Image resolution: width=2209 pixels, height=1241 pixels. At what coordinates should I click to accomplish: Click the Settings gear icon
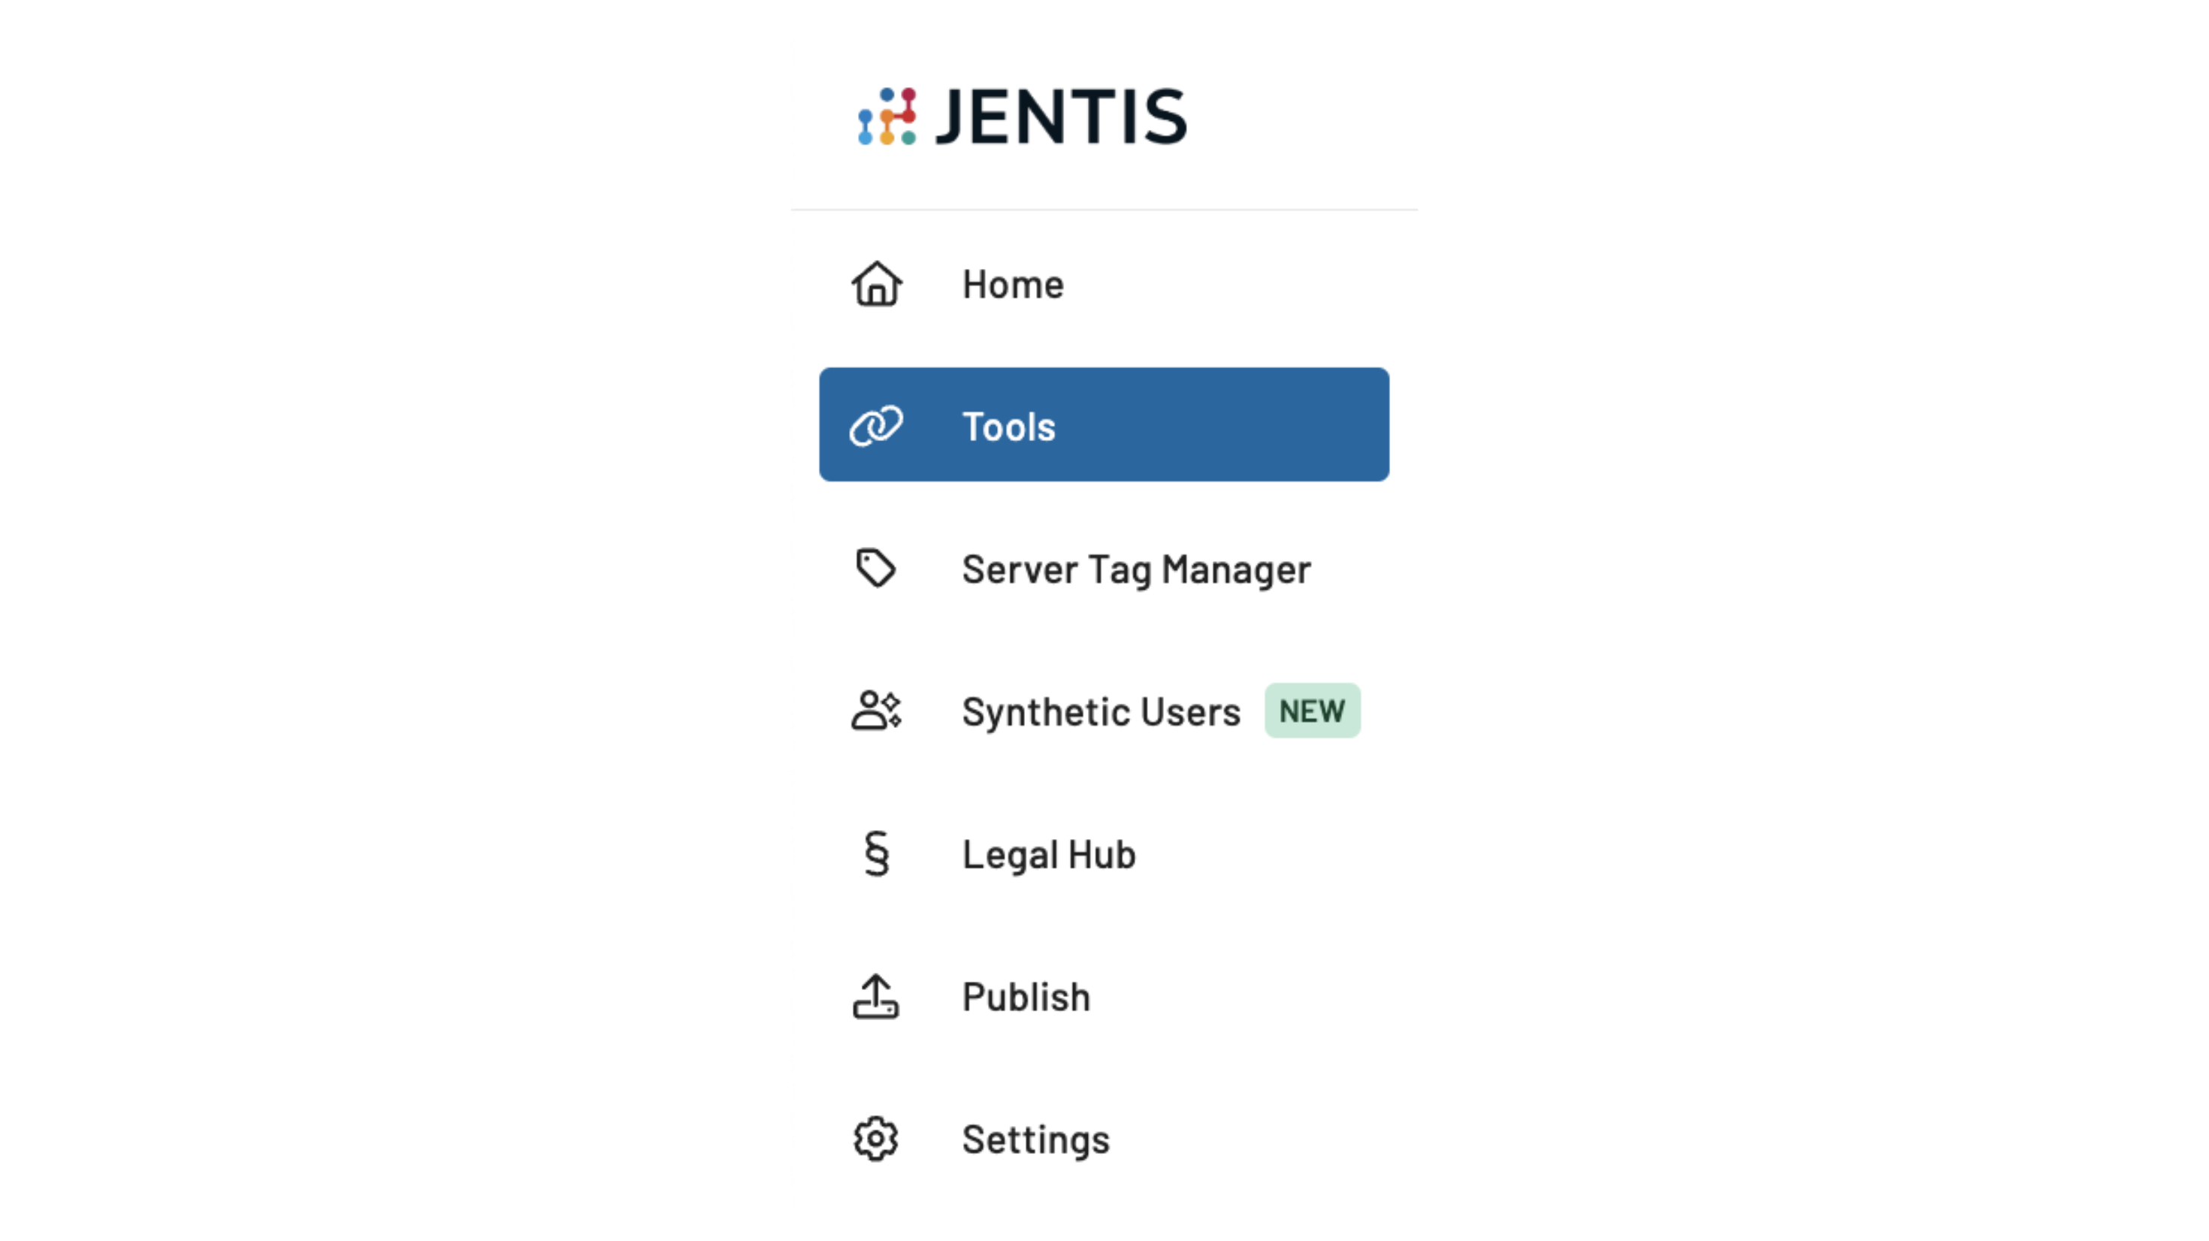(878, 1140)
